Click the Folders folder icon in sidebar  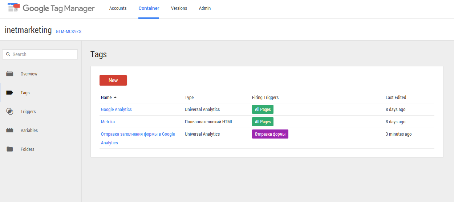point(10,149)
